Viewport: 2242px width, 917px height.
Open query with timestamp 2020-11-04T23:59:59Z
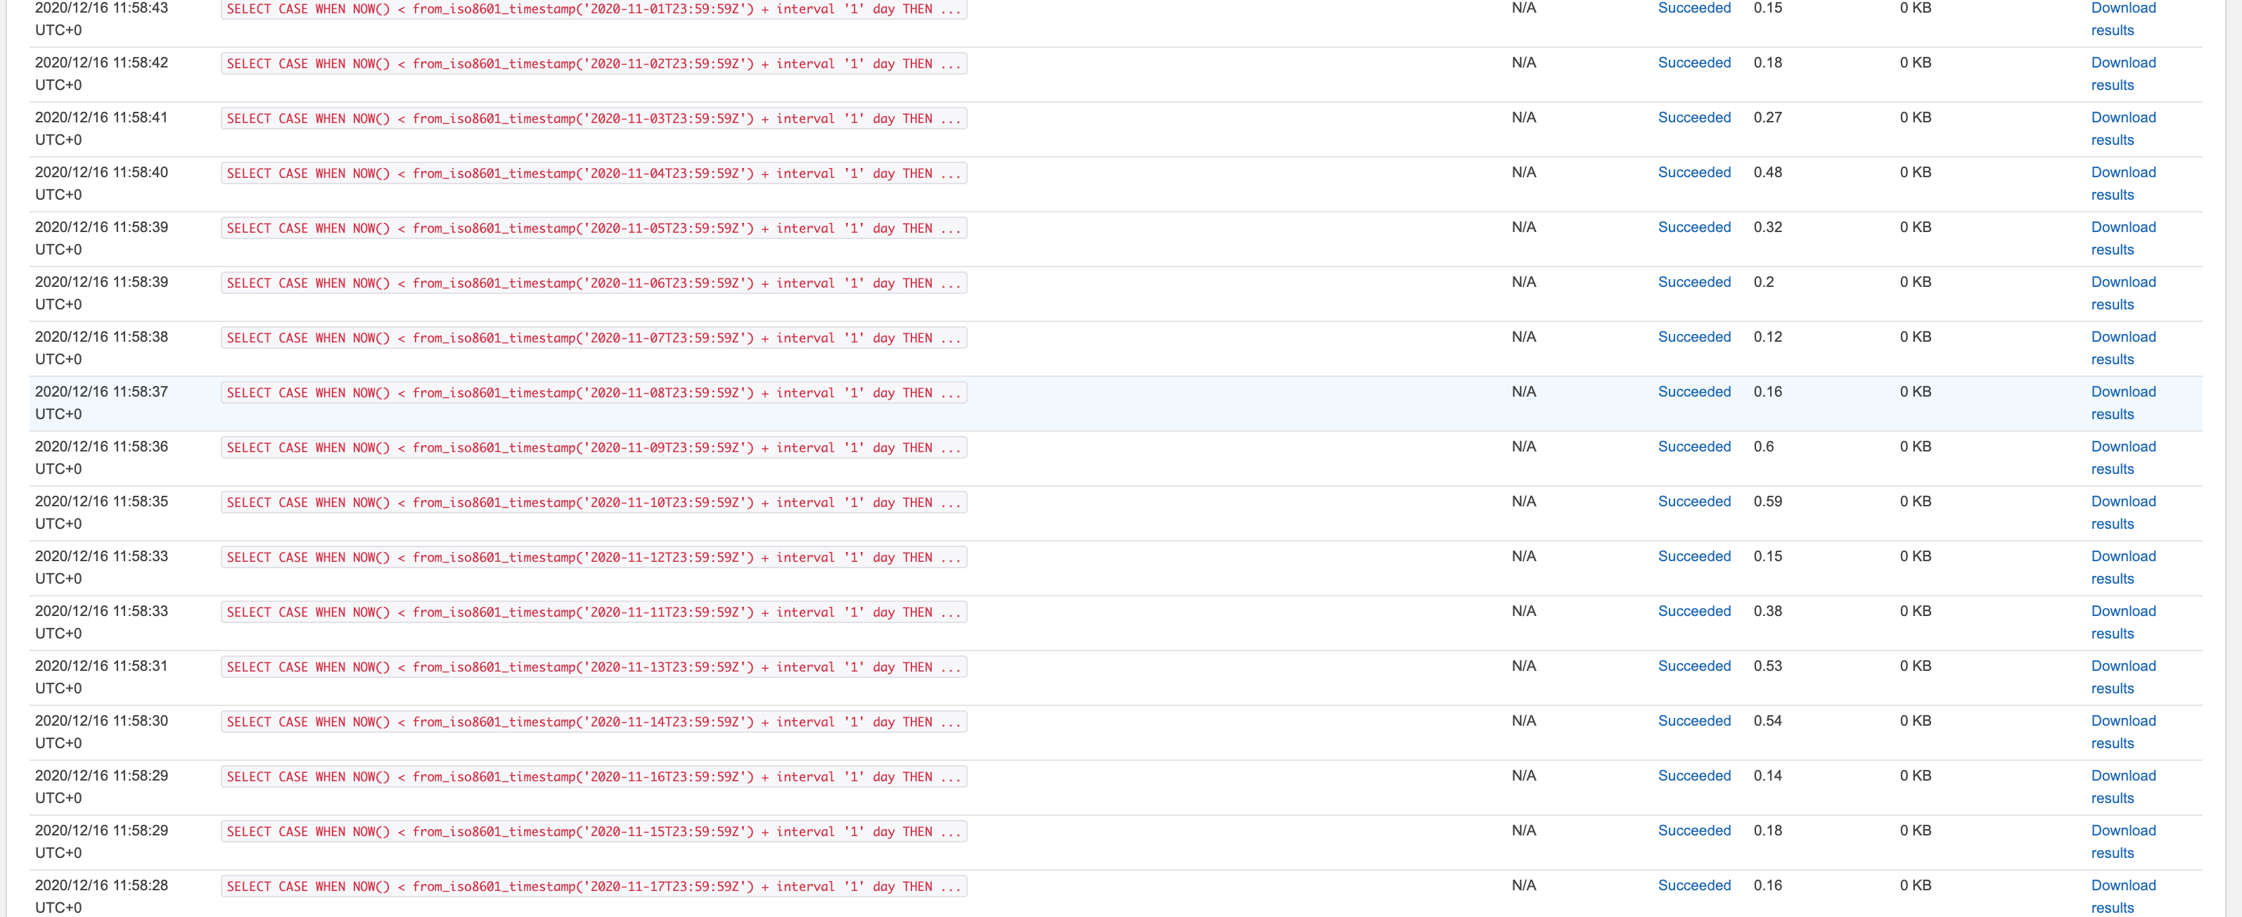pos(594,173)
